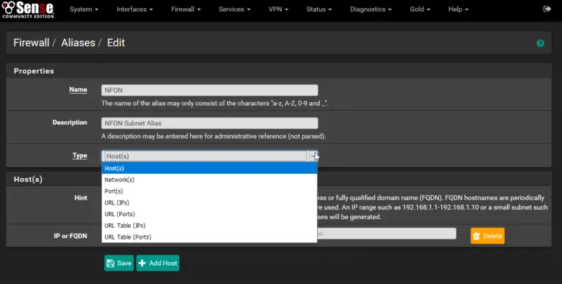Open the Help menu
The height and width of the screenshot is (284, 562).
[x=458, y=9]
